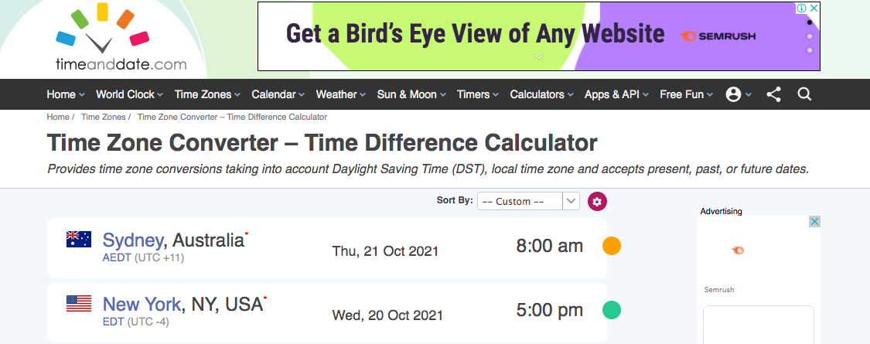Open the search magnifier icon

pos(804,94)
